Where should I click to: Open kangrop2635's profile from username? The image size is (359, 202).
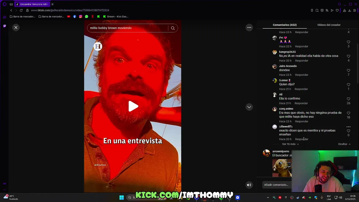(287, 52)
